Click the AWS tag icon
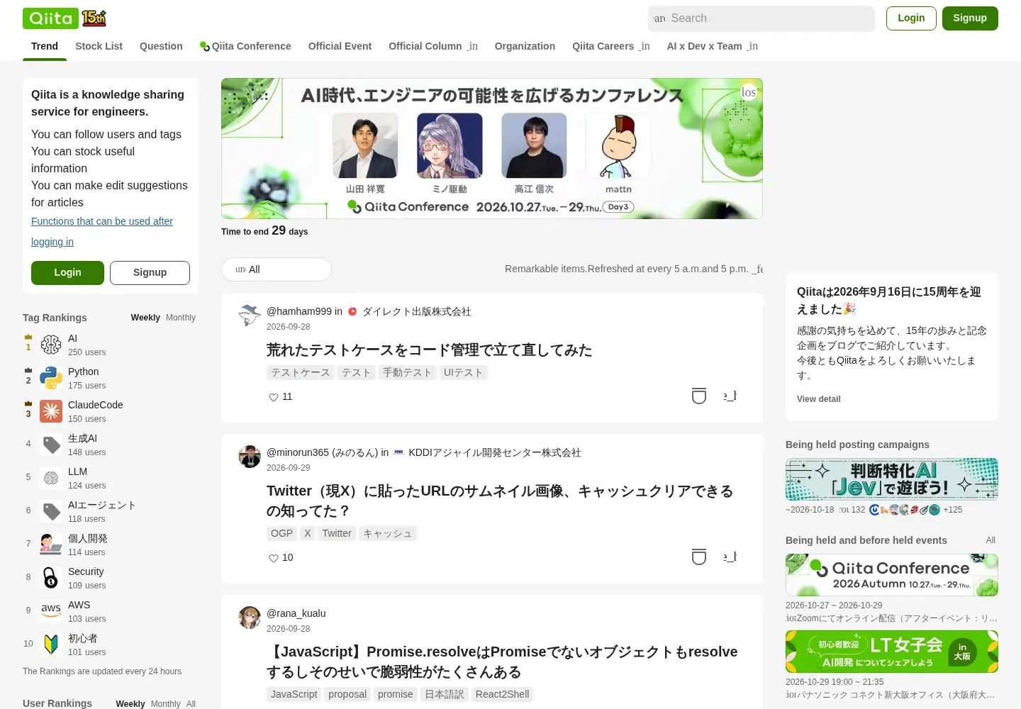 tap(51, 611)
